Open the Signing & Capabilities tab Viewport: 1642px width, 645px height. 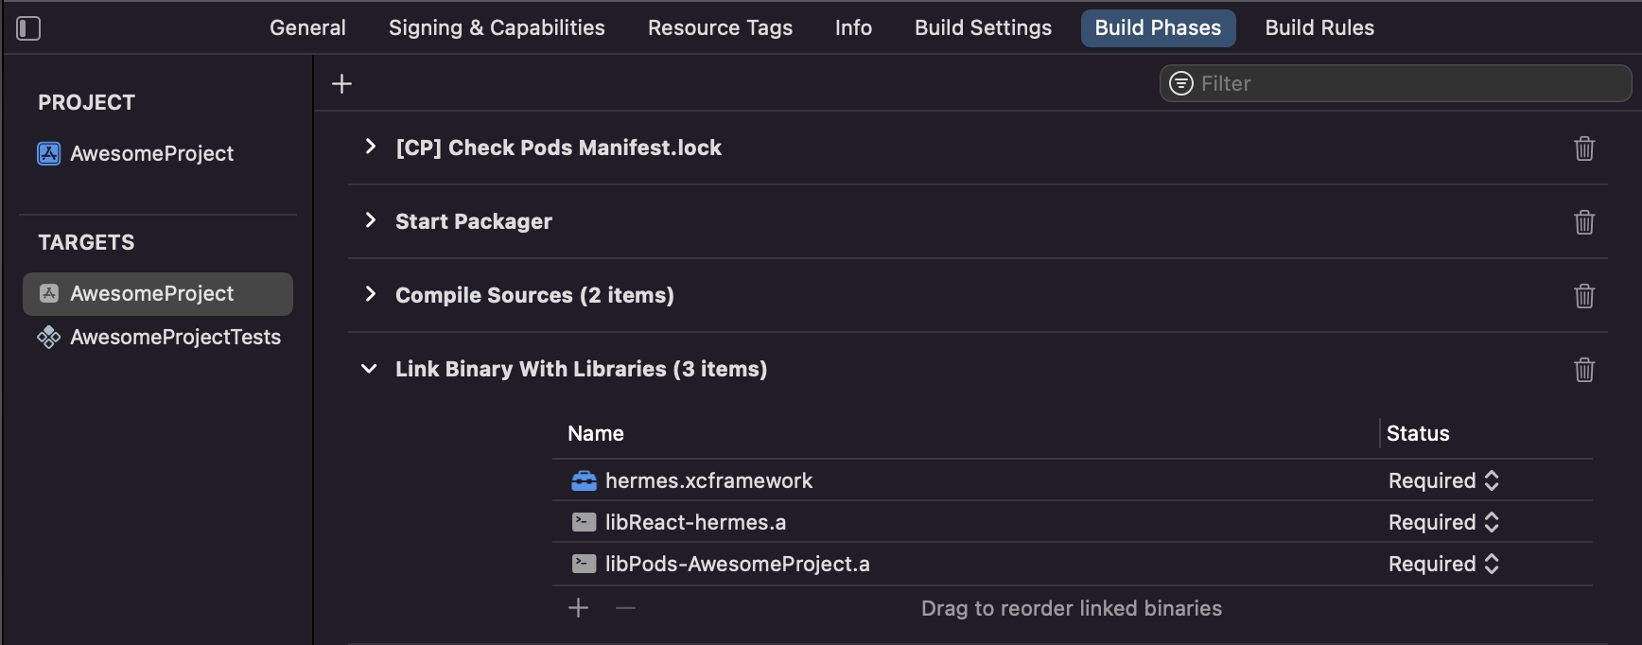point(497,28)
